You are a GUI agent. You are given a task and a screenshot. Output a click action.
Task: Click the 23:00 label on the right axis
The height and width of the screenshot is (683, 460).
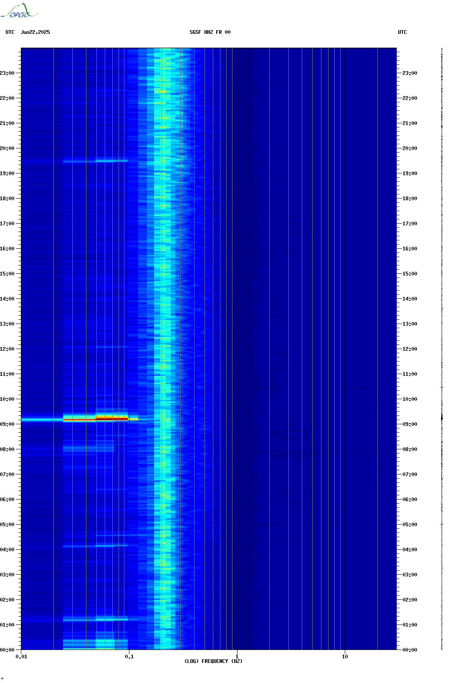point(410,73)
